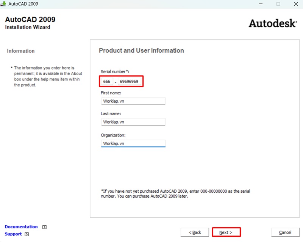Focus the serial number field containing 666
This screenshot has width=303, height=242.
coord(107,82)
